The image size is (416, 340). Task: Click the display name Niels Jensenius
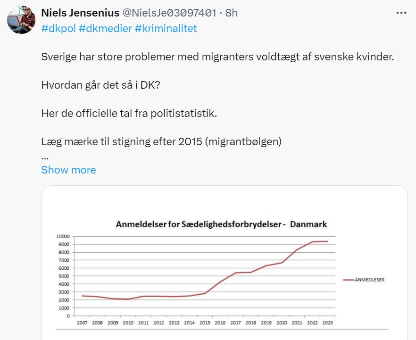pos(80,13)
